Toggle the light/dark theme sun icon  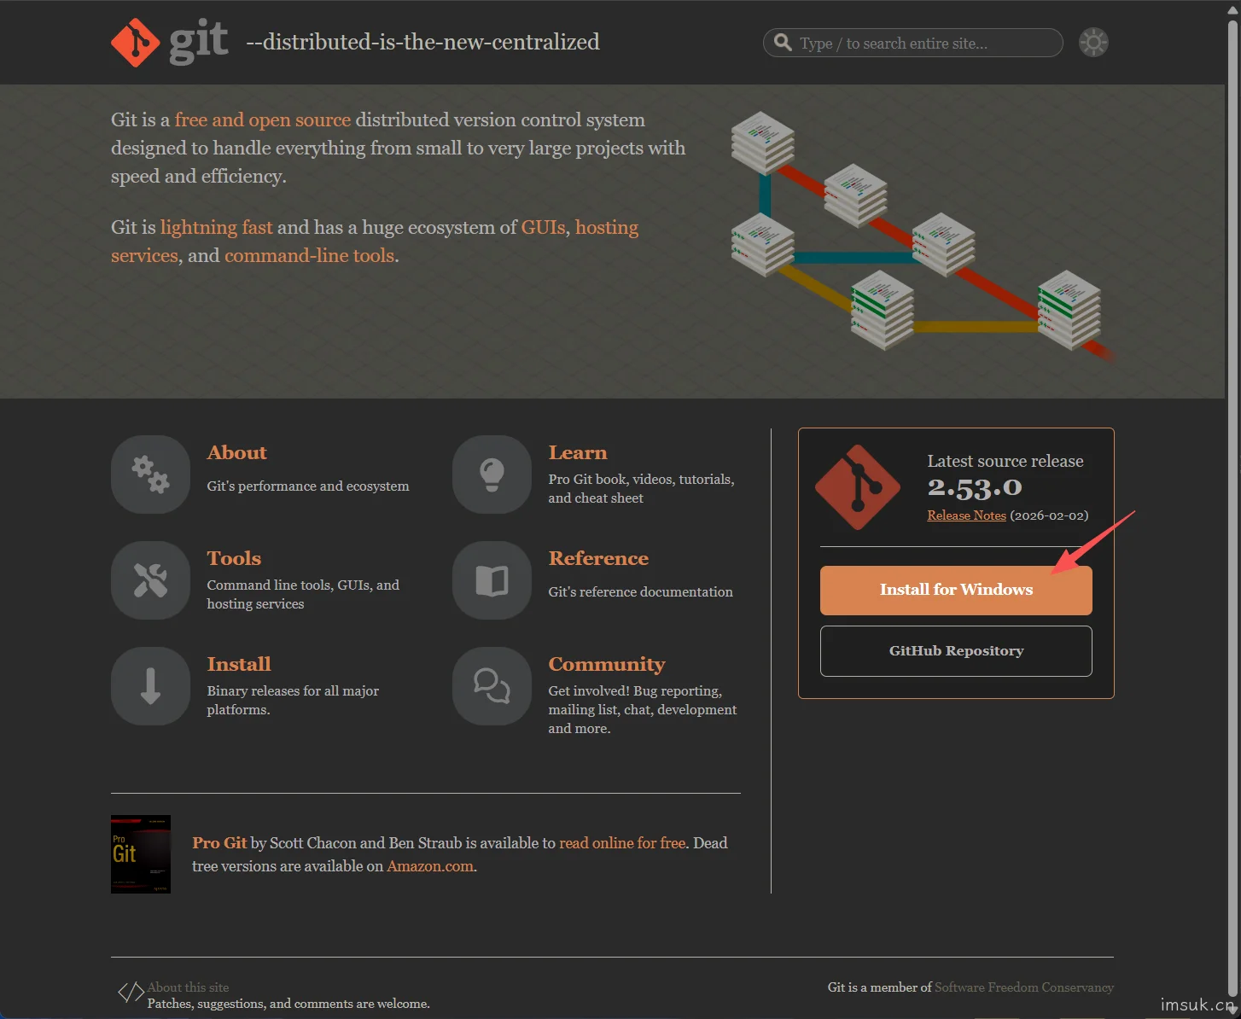1093,42
